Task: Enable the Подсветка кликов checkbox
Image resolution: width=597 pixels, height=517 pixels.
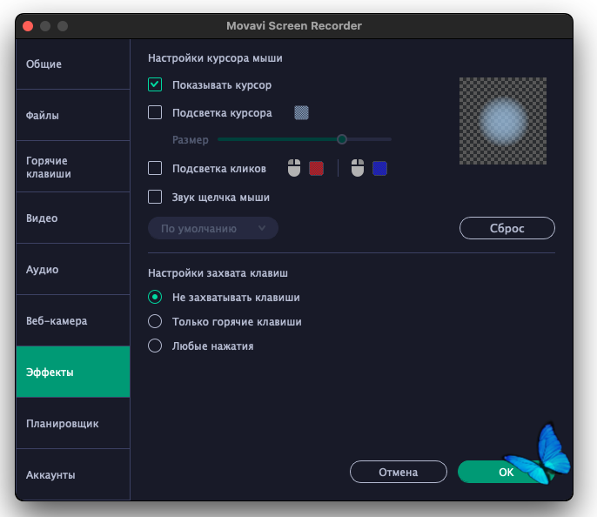Action: click(x=156, y=168)
